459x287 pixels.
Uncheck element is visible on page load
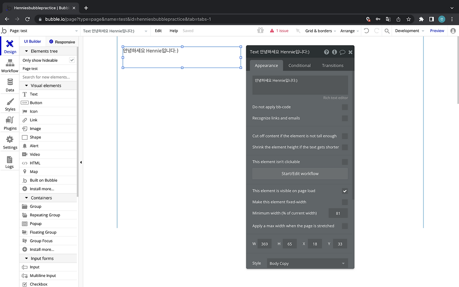345,191
